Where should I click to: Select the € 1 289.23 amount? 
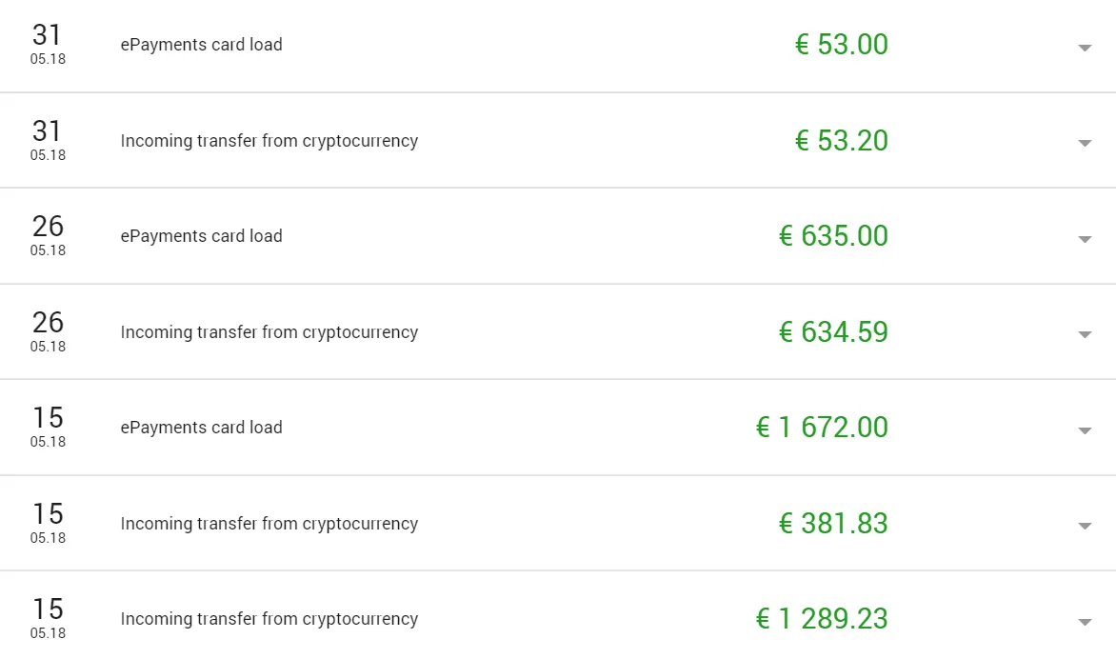822,618
